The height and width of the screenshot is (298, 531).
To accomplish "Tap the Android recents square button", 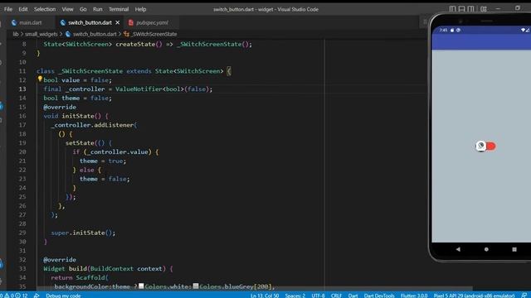I will pos(514,249).
